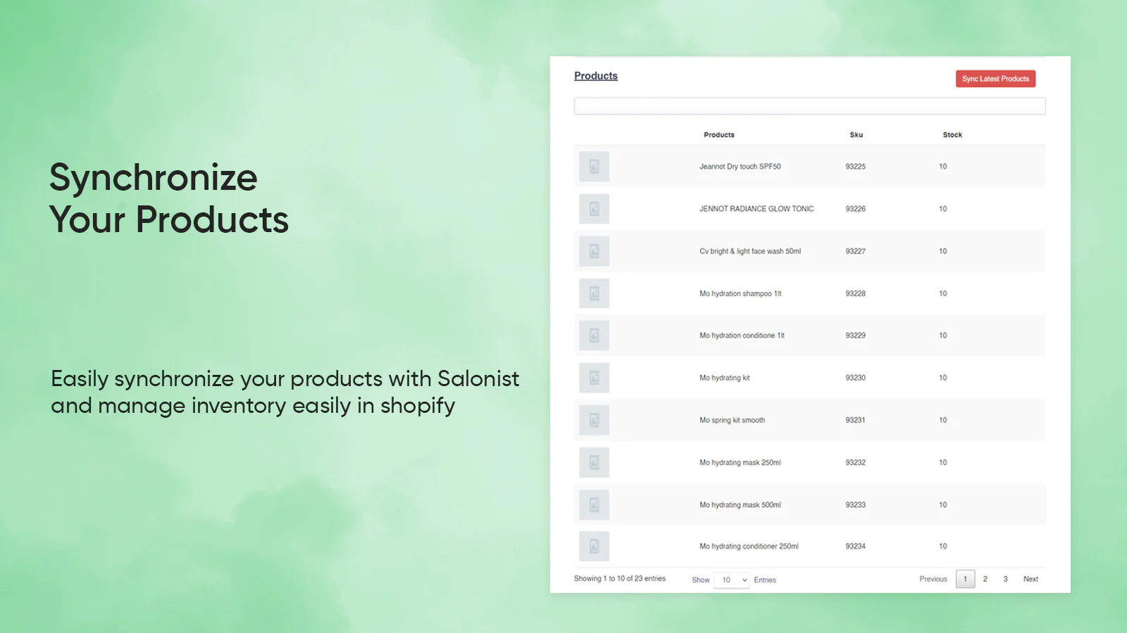
Task: Click stock value for Mo hydrating kit
Action: click(942, 378)
